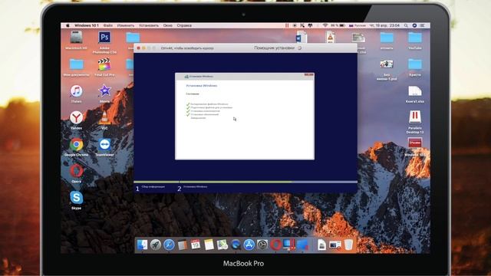Open the Окно menu
Image resolution: width=491 pixels, height=276 pixels.
(167, 25)
